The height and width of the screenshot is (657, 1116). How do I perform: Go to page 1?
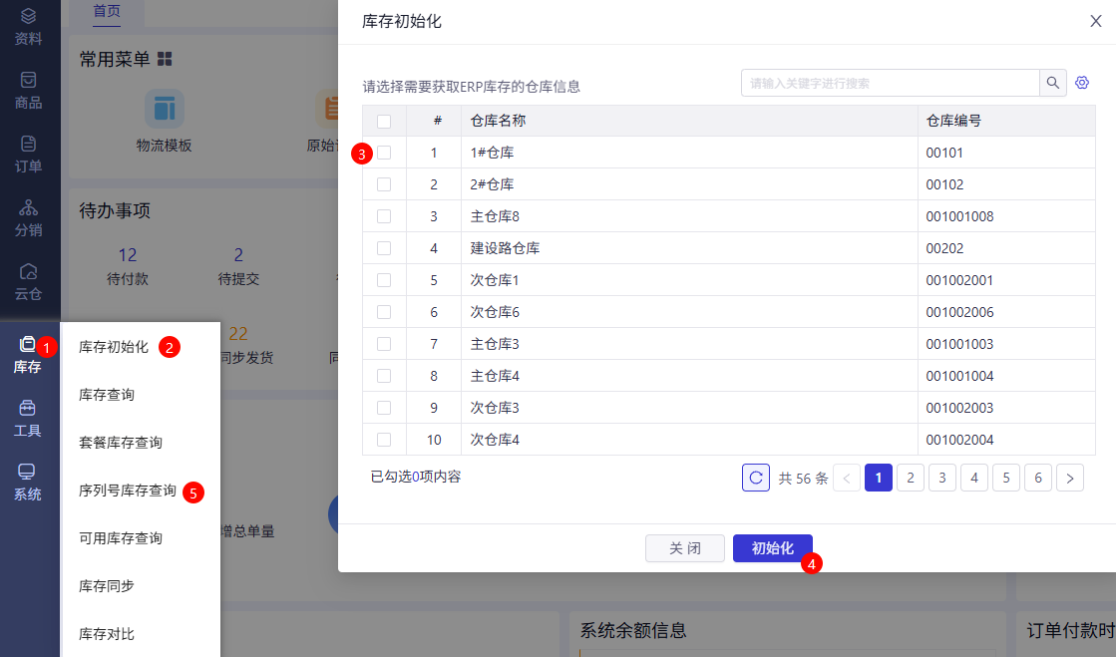coord(879,478)
